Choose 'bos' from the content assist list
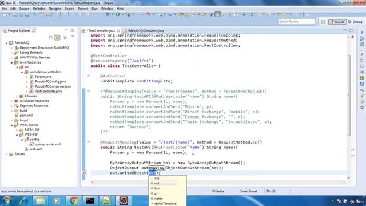 (x=157, y=188)
